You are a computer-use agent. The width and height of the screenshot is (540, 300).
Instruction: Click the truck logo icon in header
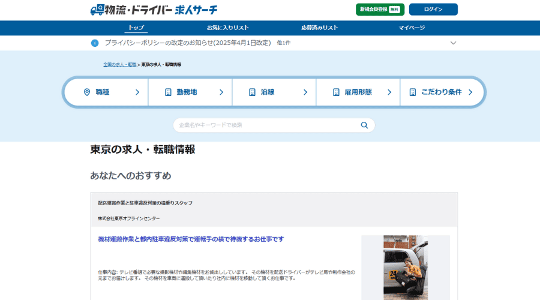[x=97, y=10]
